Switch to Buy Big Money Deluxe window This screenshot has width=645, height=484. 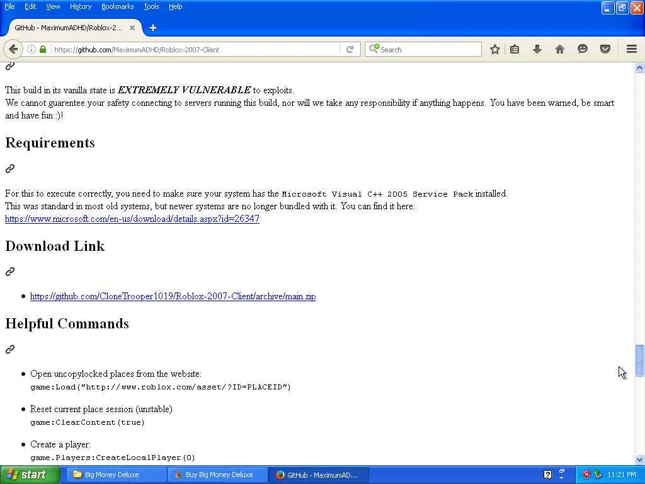(x=218, y=475)
